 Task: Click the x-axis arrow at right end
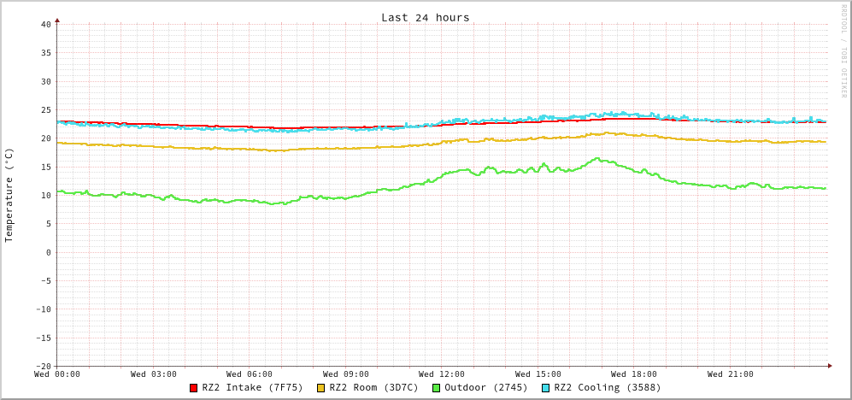coord(829,366)
